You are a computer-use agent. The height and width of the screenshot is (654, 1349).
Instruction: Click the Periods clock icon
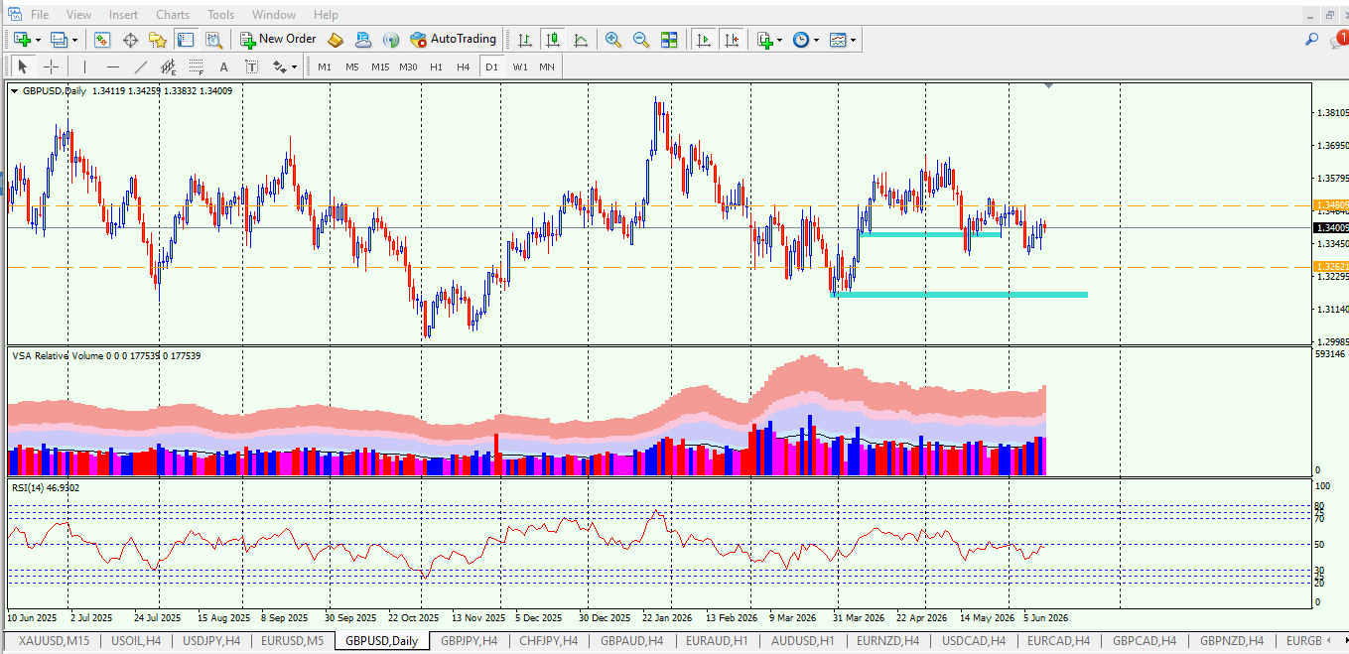[x=800, y=40]
